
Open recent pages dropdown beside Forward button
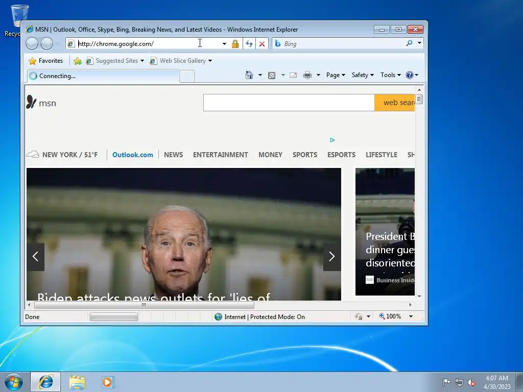pyautogui.click(x=58, y=44)
